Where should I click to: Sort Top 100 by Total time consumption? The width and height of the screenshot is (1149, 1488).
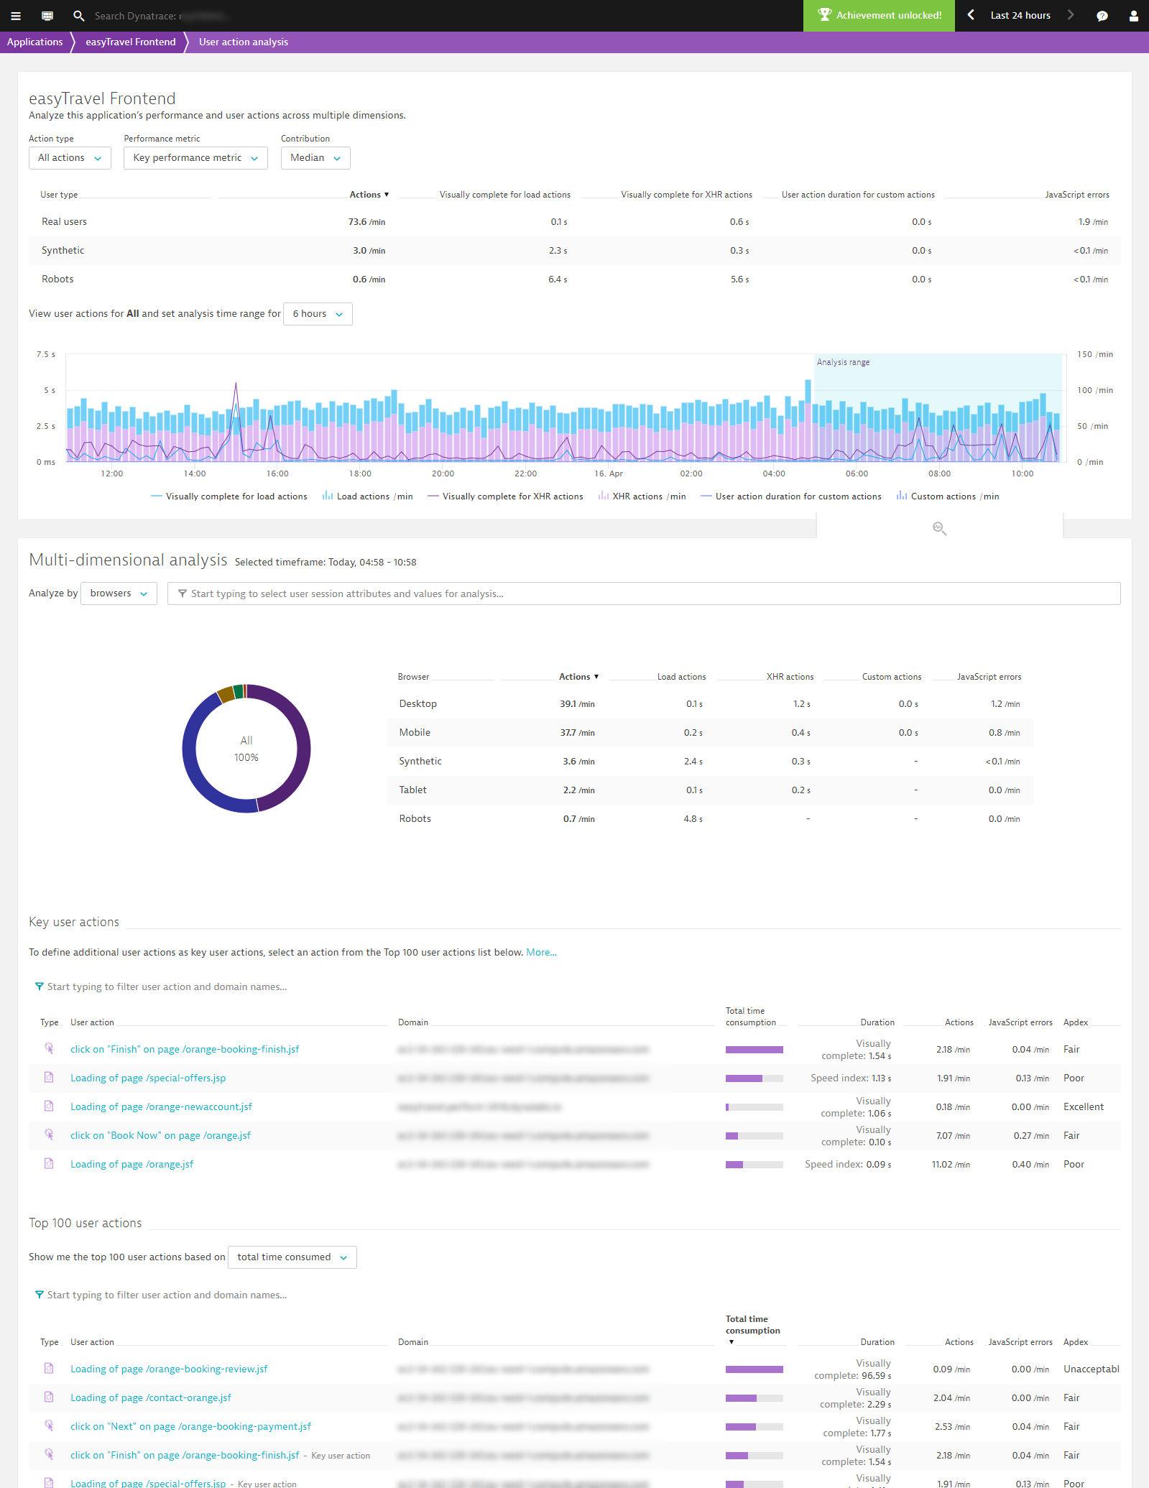pos(752,1329)
